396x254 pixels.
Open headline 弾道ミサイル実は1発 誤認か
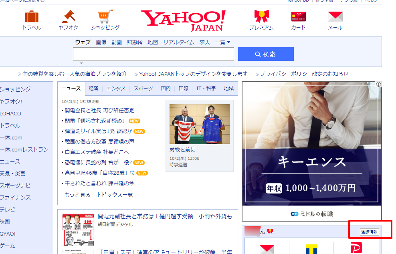click(x=99, y=131)
